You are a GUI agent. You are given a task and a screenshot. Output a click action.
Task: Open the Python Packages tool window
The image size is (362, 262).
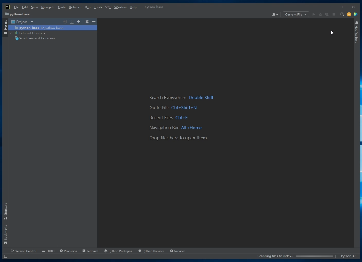tap(118, 251)
